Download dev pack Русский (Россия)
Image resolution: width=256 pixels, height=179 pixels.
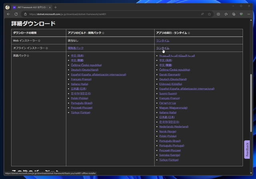click(x=82, y=107)
